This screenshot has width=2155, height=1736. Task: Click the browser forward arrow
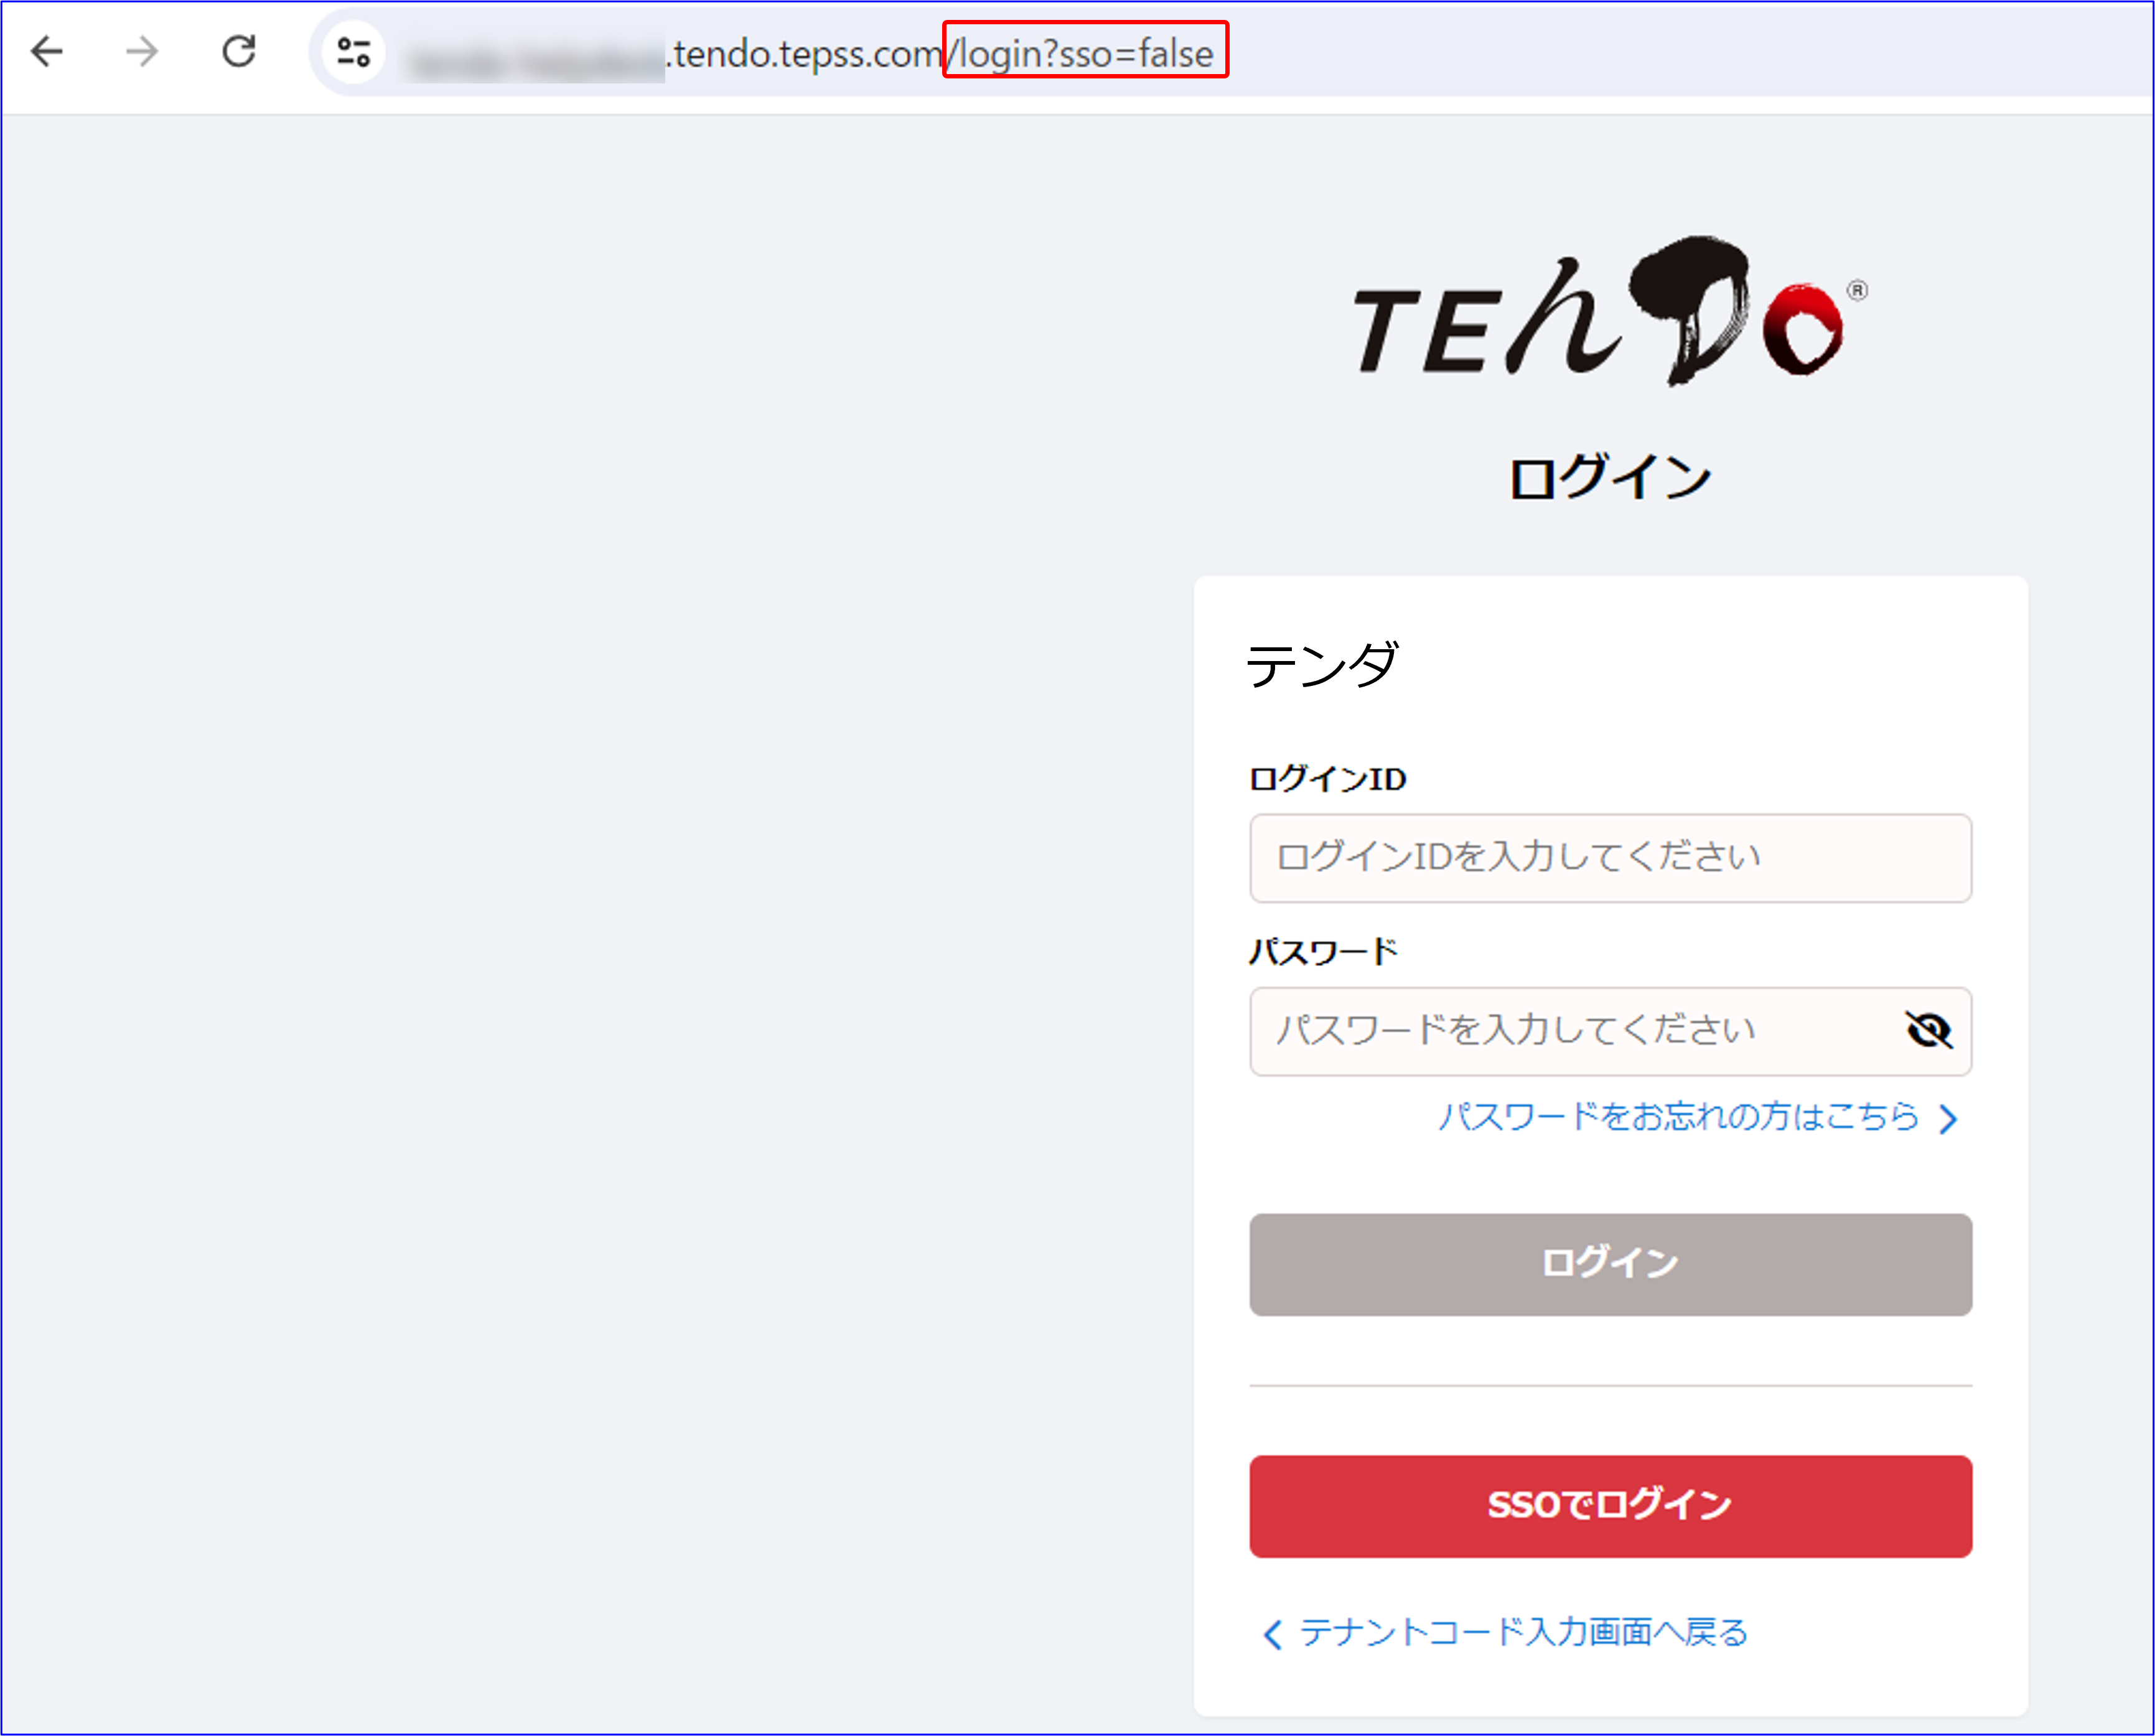(x=142, y=51)
